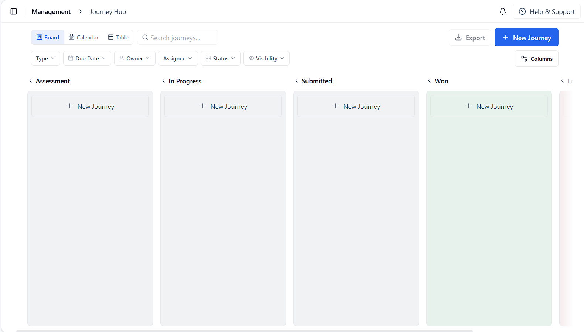Click the horizontal scrollbar at bottom
584x332 pixels.
pyautogui.click(x=245, y=331)
